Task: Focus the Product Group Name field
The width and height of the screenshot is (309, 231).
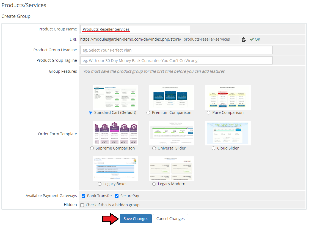Action: [x=135, y=29]
